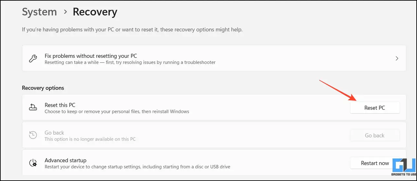Click the Advanced startup power-gear icon
The width and height of the screenshot is (417, 181).
(x=33, y=163)
